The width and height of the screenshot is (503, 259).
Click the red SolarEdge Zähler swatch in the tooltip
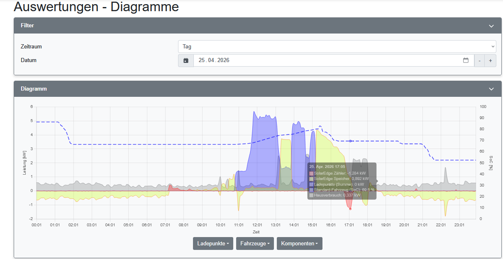(311, 173)
